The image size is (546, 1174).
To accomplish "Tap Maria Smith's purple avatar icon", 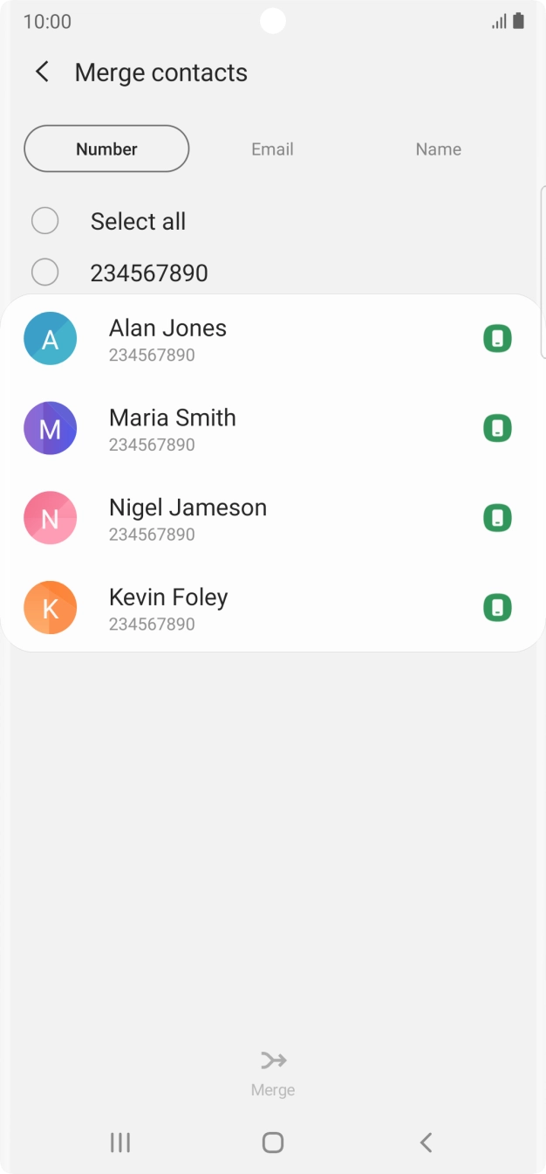I will click(50, 428).
